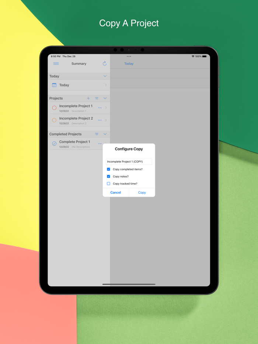Confirm with the Copy button
The height and width of the screenshot is (344, 258).
pyautogui.click(x=142, y=192)
